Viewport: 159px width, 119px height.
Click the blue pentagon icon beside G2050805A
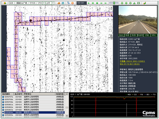[x=3, y=115]
